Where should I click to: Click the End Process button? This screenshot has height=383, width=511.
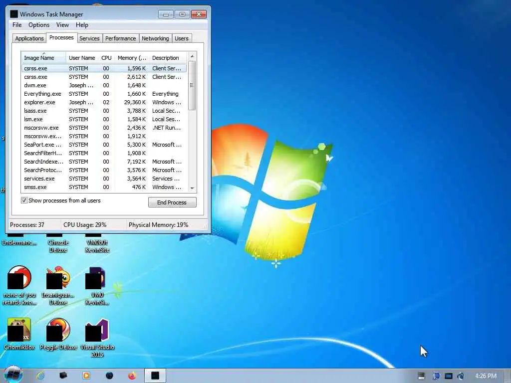tap(172, 202)
